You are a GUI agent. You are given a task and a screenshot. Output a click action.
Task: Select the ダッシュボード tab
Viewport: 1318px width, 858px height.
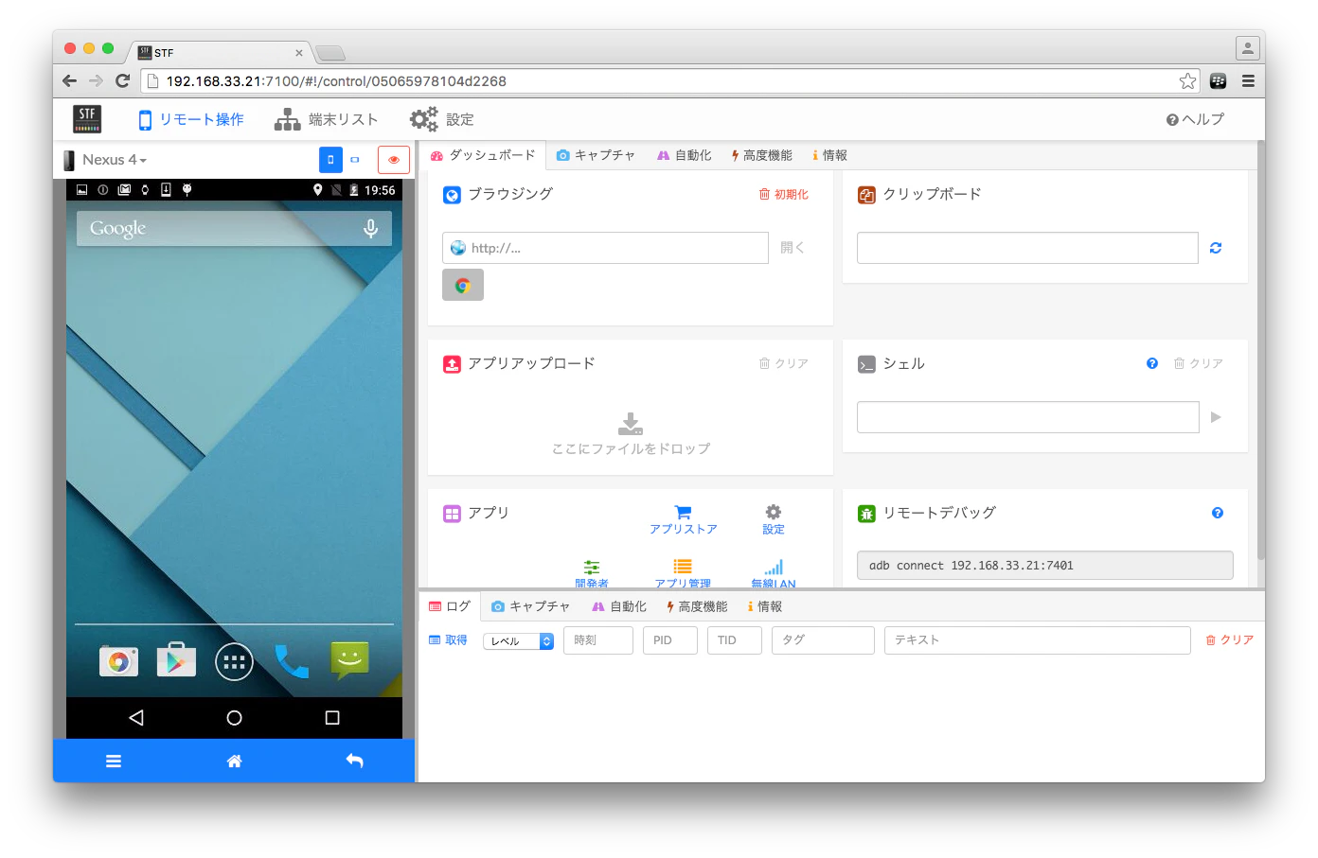click(483, 155)
